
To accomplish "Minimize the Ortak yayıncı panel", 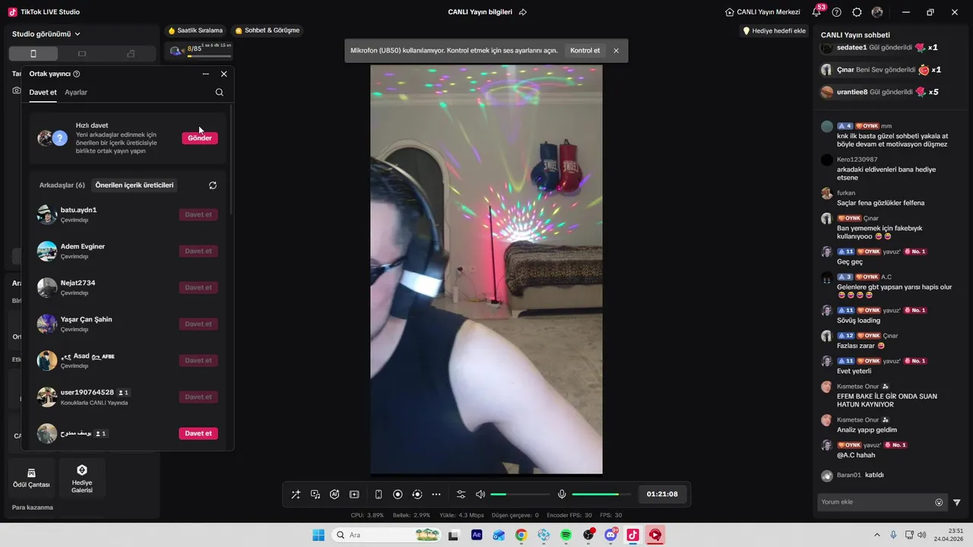I will pyautogui.click(x=205, y=74).
